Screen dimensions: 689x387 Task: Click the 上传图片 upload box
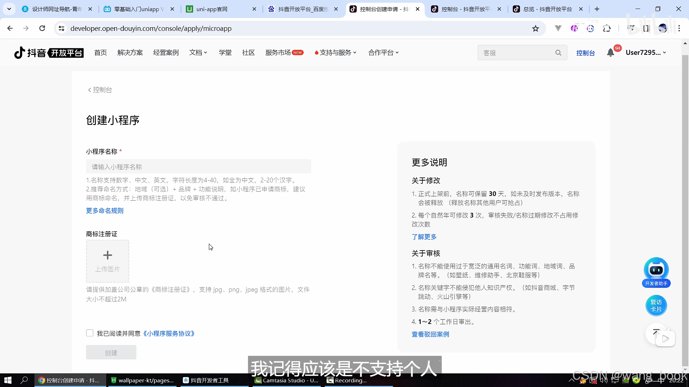pyautogui.click(x=108, y=261)
